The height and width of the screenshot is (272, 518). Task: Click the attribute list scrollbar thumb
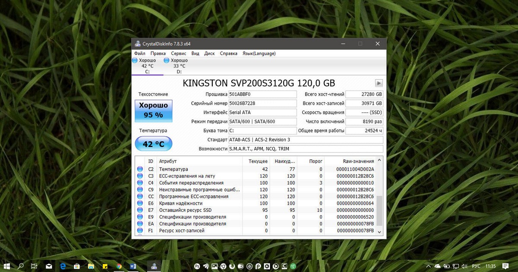click(379, 211)
